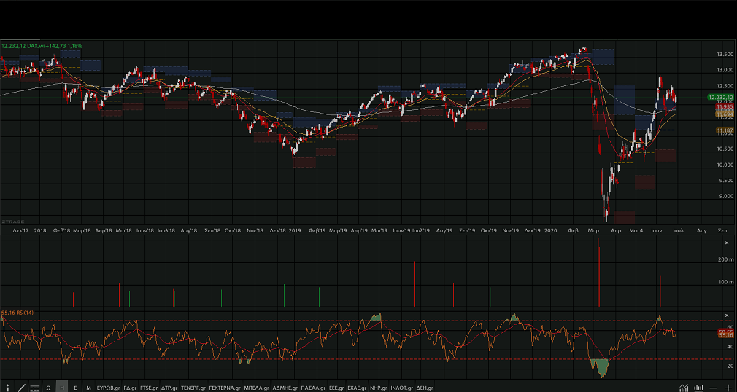Click the DAX.wi symbol price label
This screenshot has width=737, height=392.
pos(42,46)
